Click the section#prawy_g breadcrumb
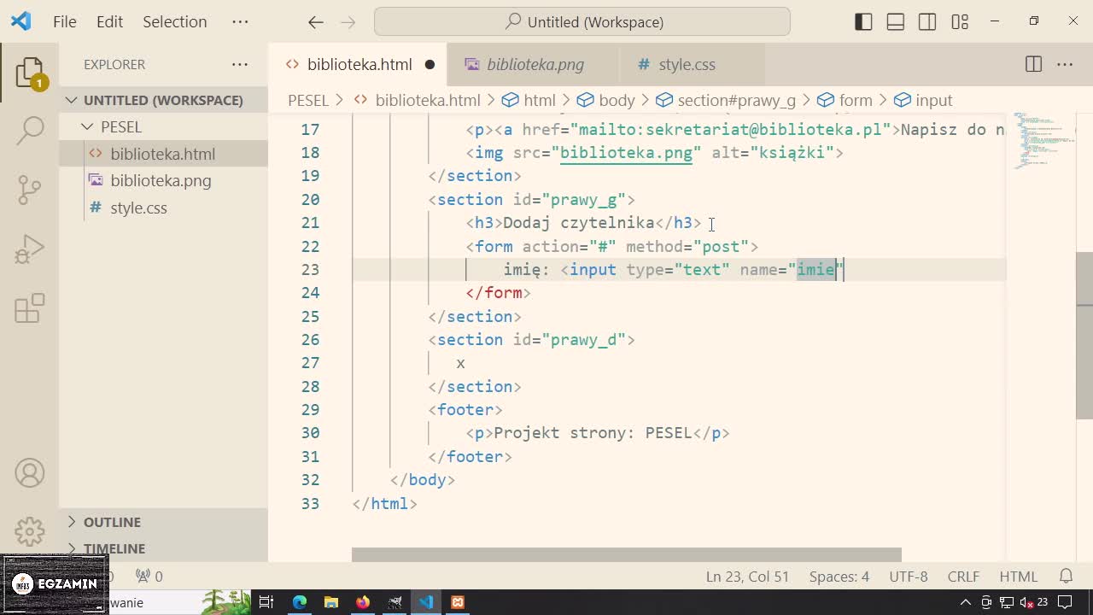1093x615 pixels. tap(725, 100)
